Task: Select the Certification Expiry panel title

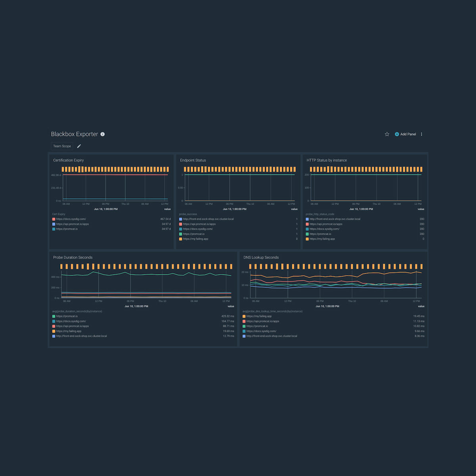Action: (x=69, y=160)
